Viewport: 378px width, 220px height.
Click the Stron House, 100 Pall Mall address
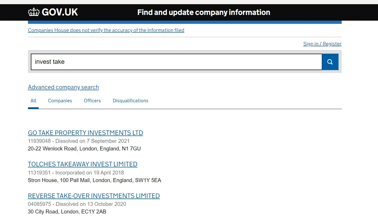[94, 180]
